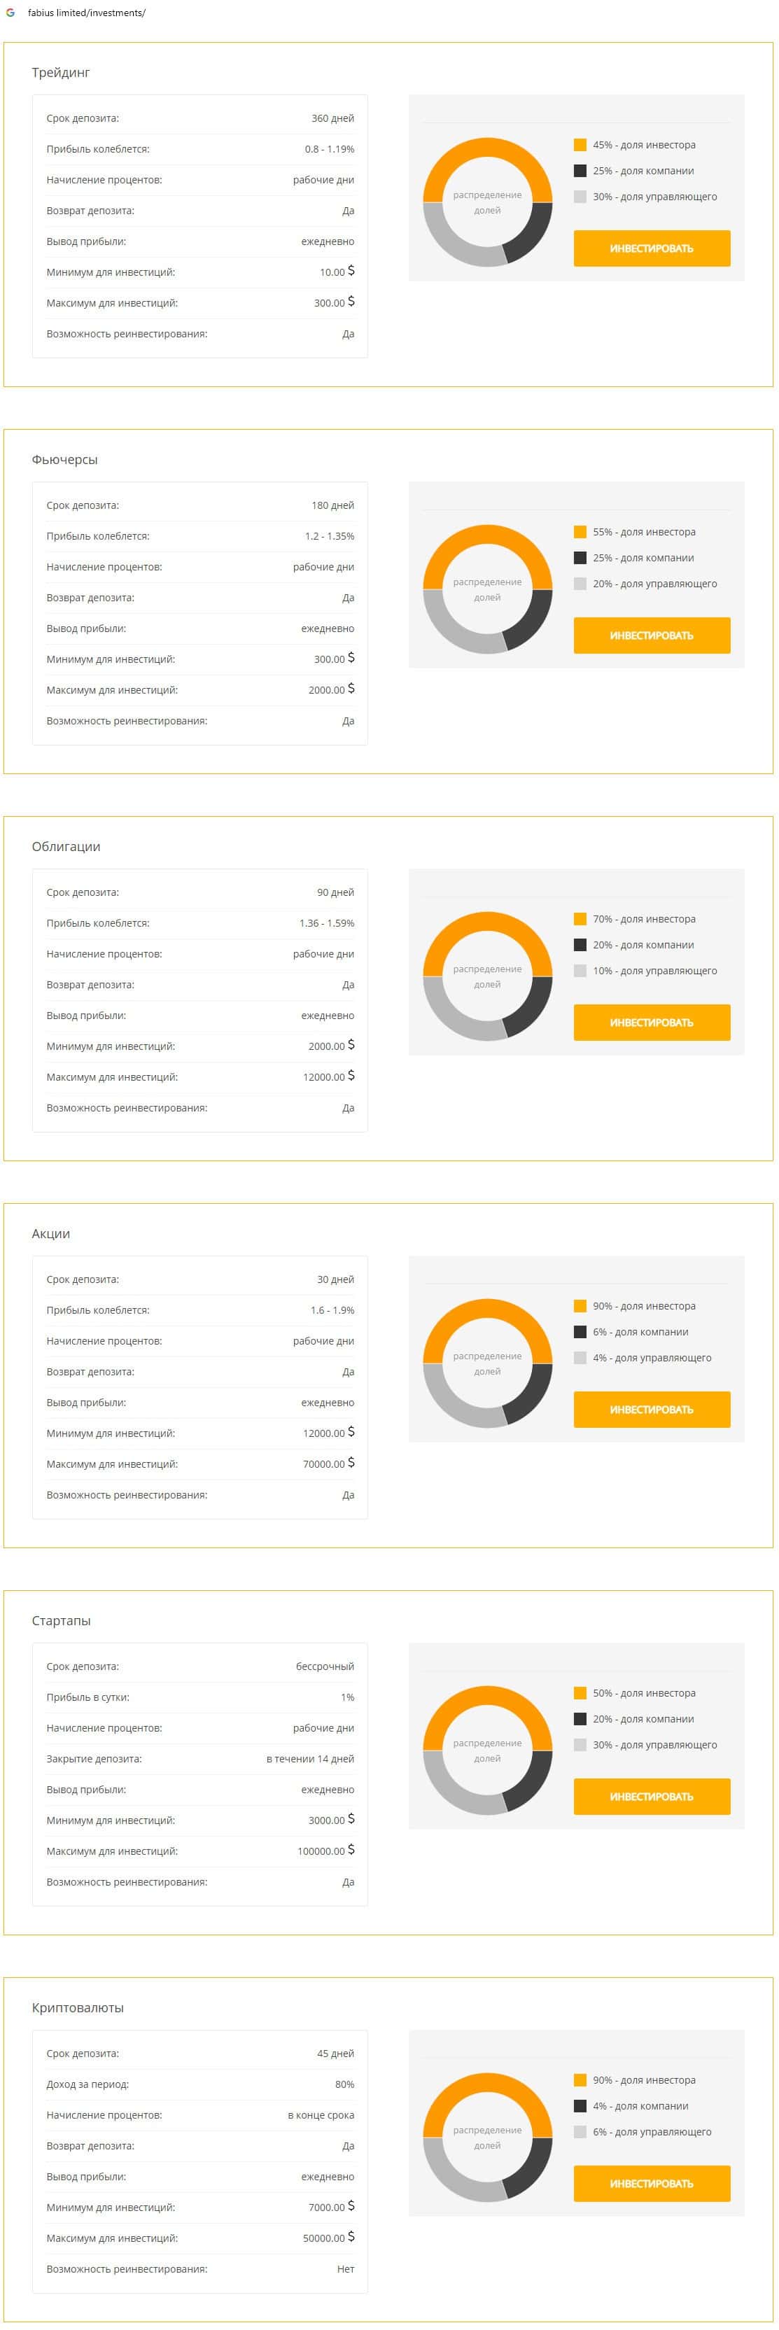Screen dimensions: 779x2330
Task: Click dark legend square for 6% company share
Action: point(580,1331)
